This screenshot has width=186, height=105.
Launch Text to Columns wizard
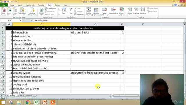point(88,11)
